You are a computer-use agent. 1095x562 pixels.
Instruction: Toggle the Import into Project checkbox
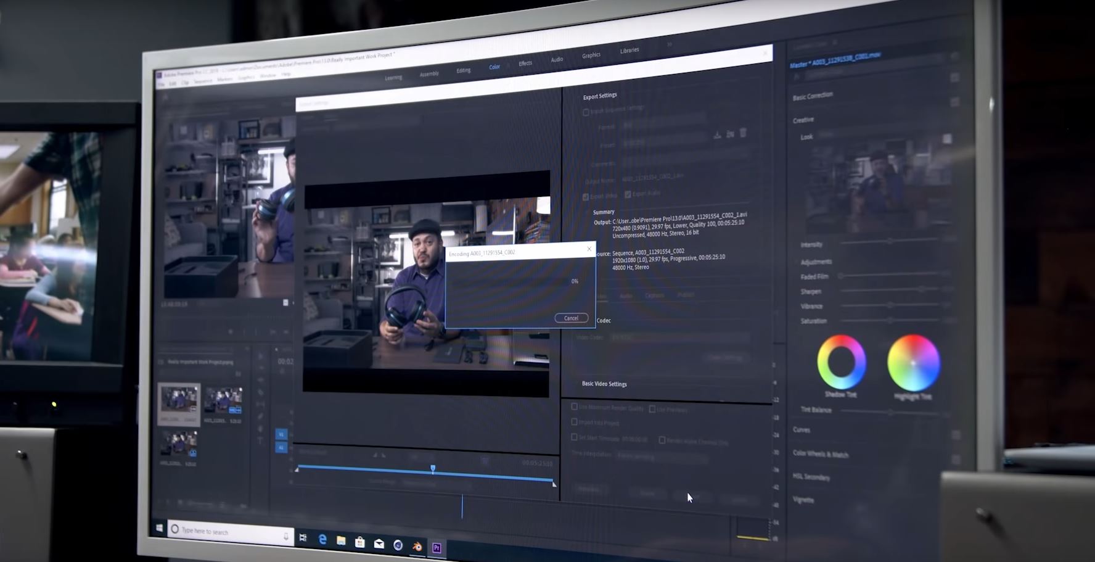pos(574,422)
